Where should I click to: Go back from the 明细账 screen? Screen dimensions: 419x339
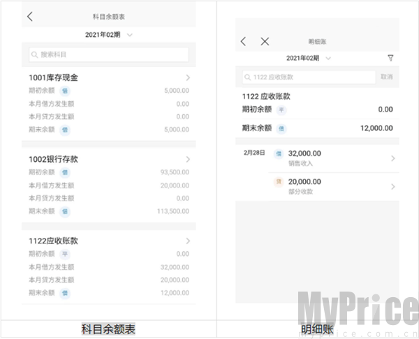point(243,41)
